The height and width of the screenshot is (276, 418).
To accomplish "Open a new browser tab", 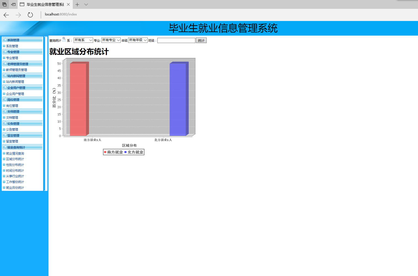I will coord(77,4).
